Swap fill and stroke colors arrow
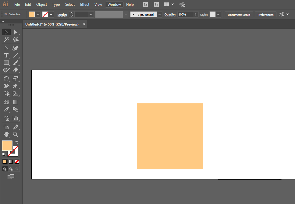Viewport: 295px width, 204px height. 17,142
